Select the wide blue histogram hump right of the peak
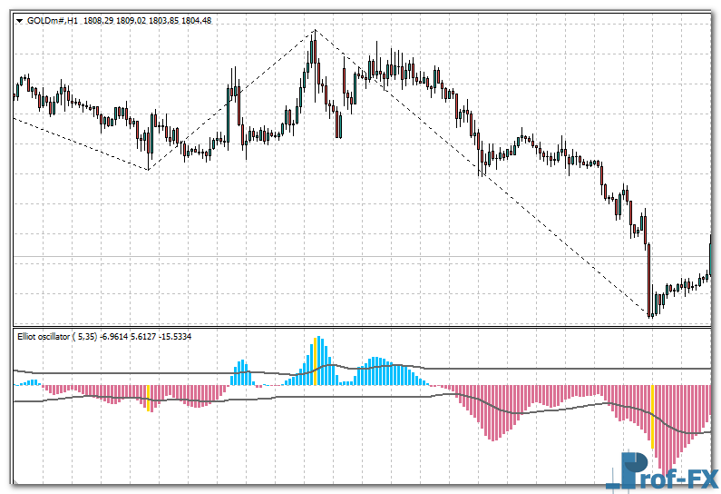 coord(385,372)
